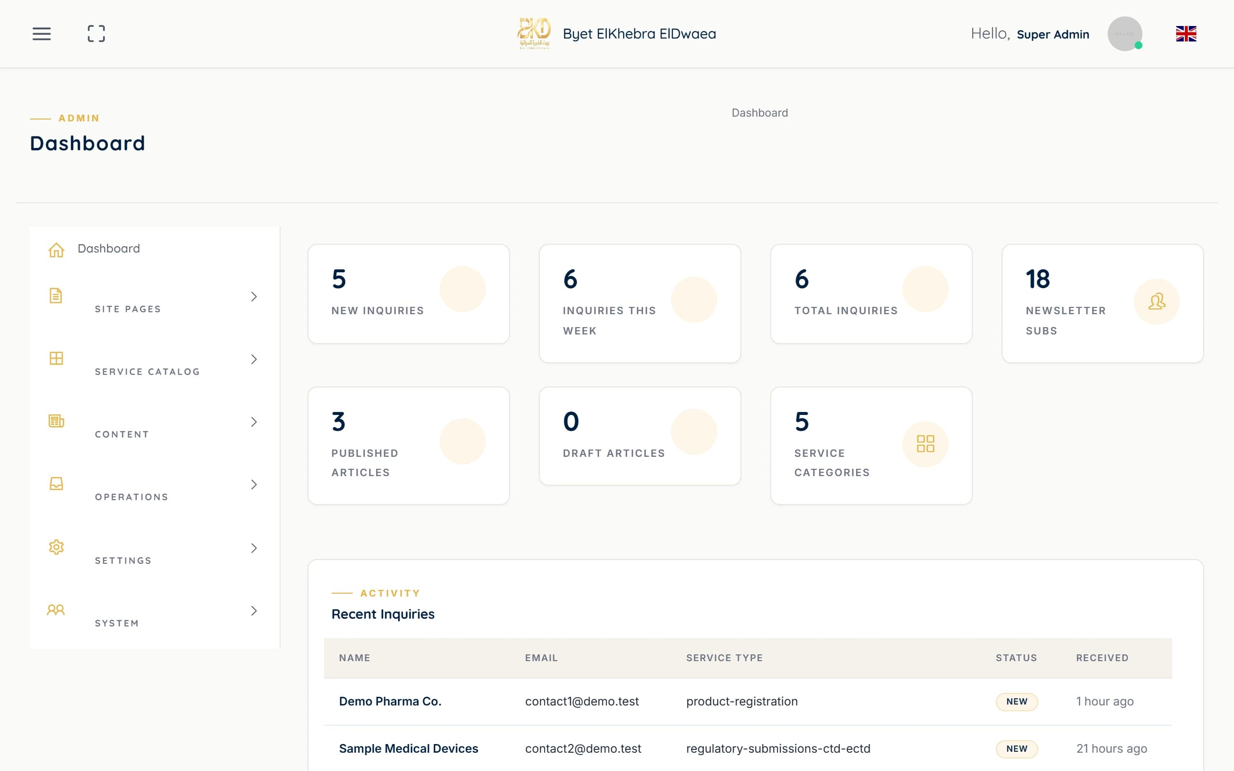The height and width of the screenshot is (771, 1234).
Task: Click the BKD gold logo
Action: point(534,34)
